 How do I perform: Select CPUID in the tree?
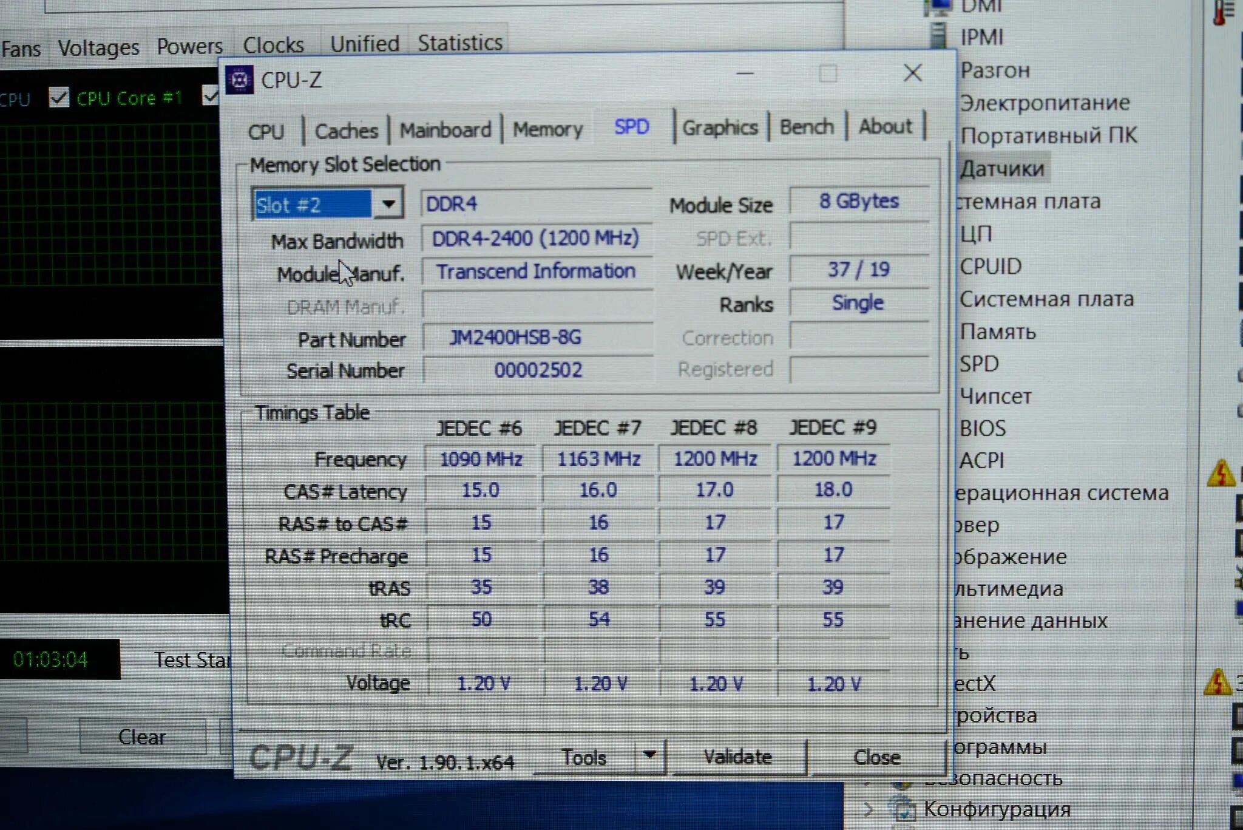pos(991,266)
